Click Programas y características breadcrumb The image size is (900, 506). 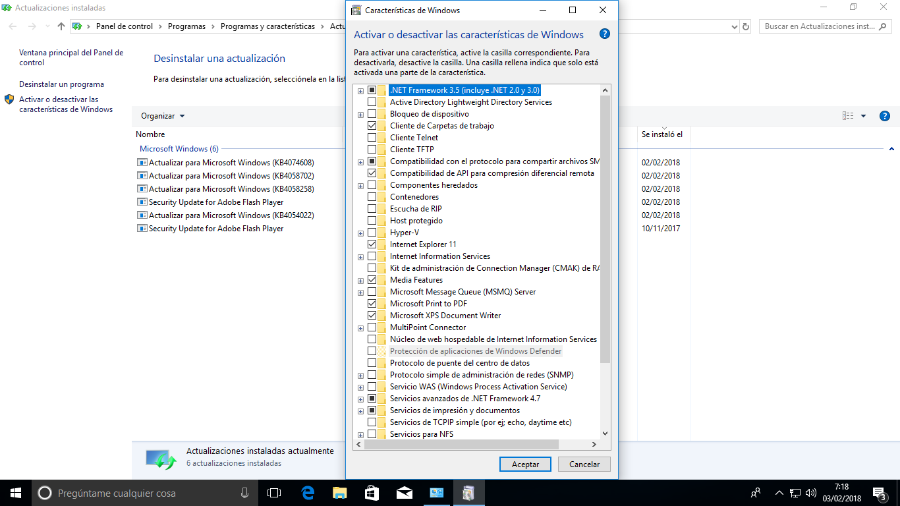coord(267,26)
